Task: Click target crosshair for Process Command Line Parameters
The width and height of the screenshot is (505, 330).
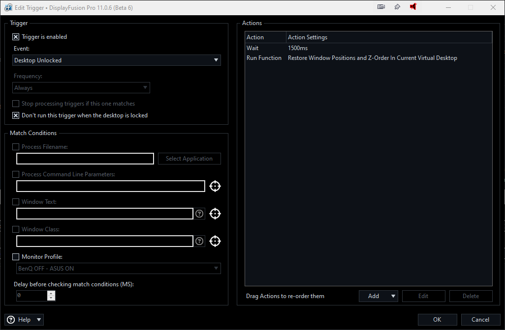Action: [215, 186]
